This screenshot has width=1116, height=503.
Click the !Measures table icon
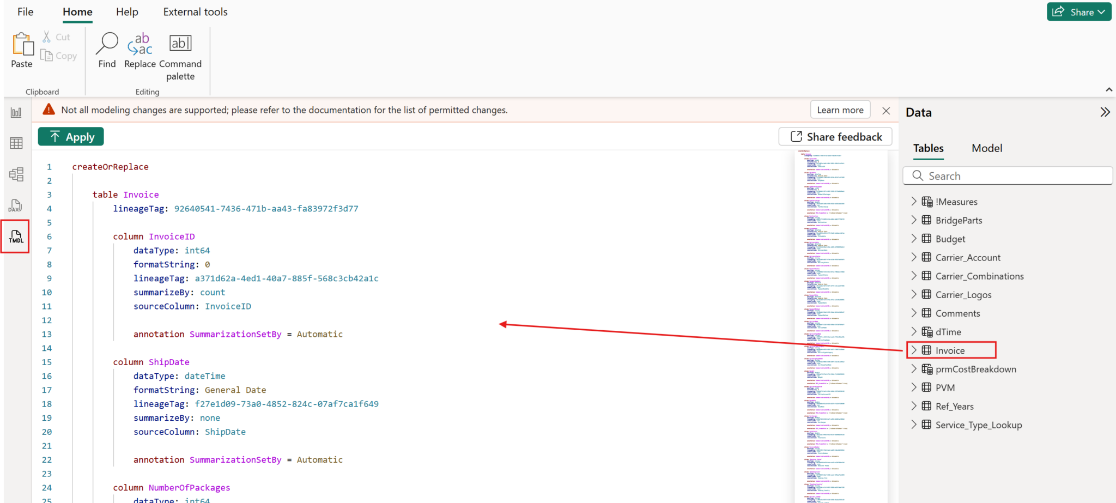click(x=927, y=202)
